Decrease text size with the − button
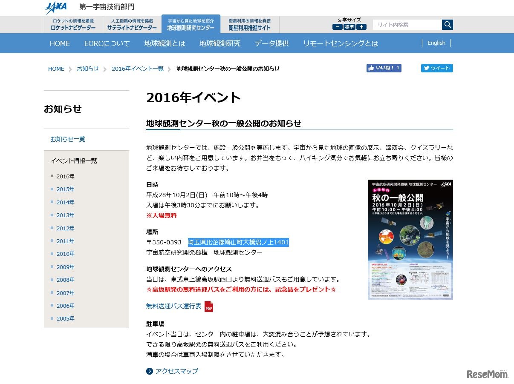 pos(337,26)
